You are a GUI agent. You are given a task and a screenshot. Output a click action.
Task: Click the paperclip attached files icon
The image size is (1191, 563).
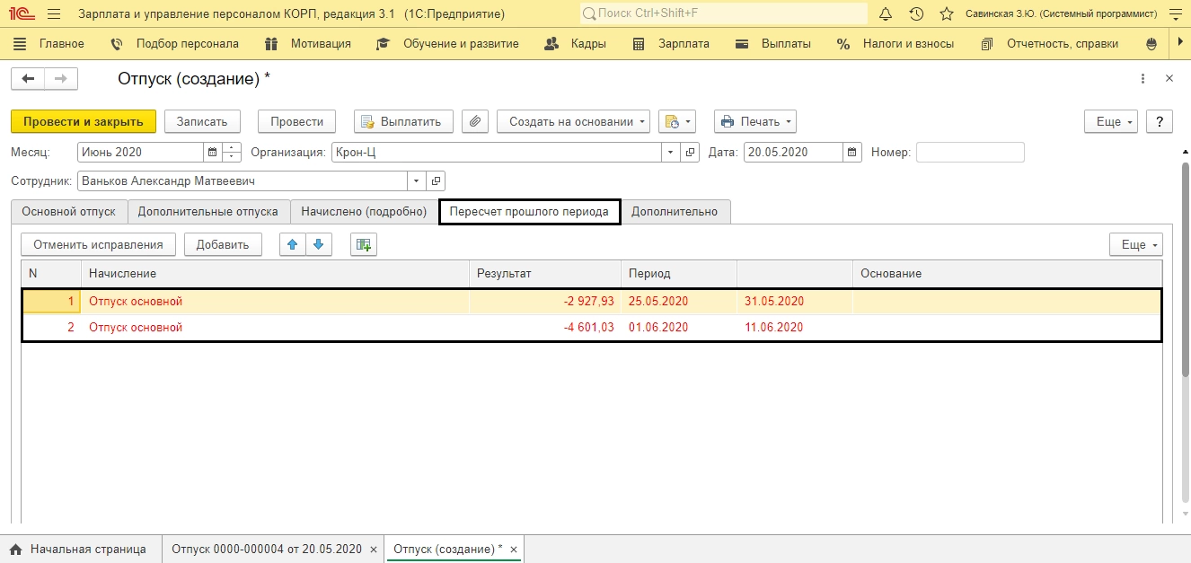click(x=476, y=121)
